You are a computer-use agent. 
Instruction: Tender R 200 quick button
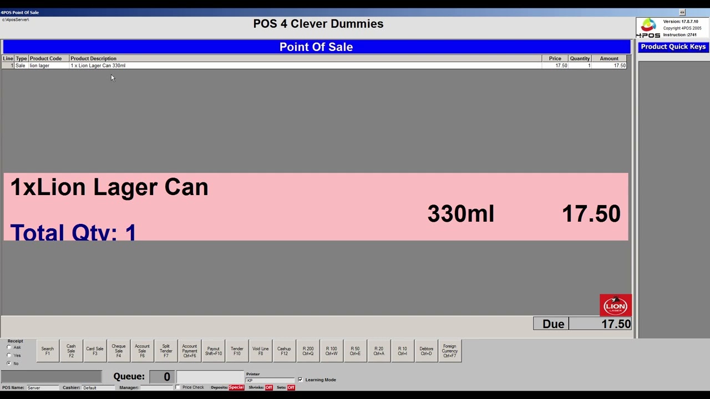point(308,351)
